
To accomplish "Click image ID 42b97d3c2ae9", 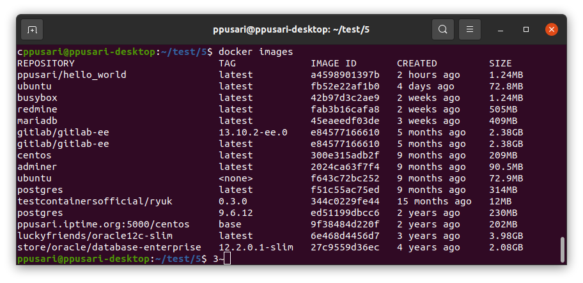I will (x=345, y=98).
